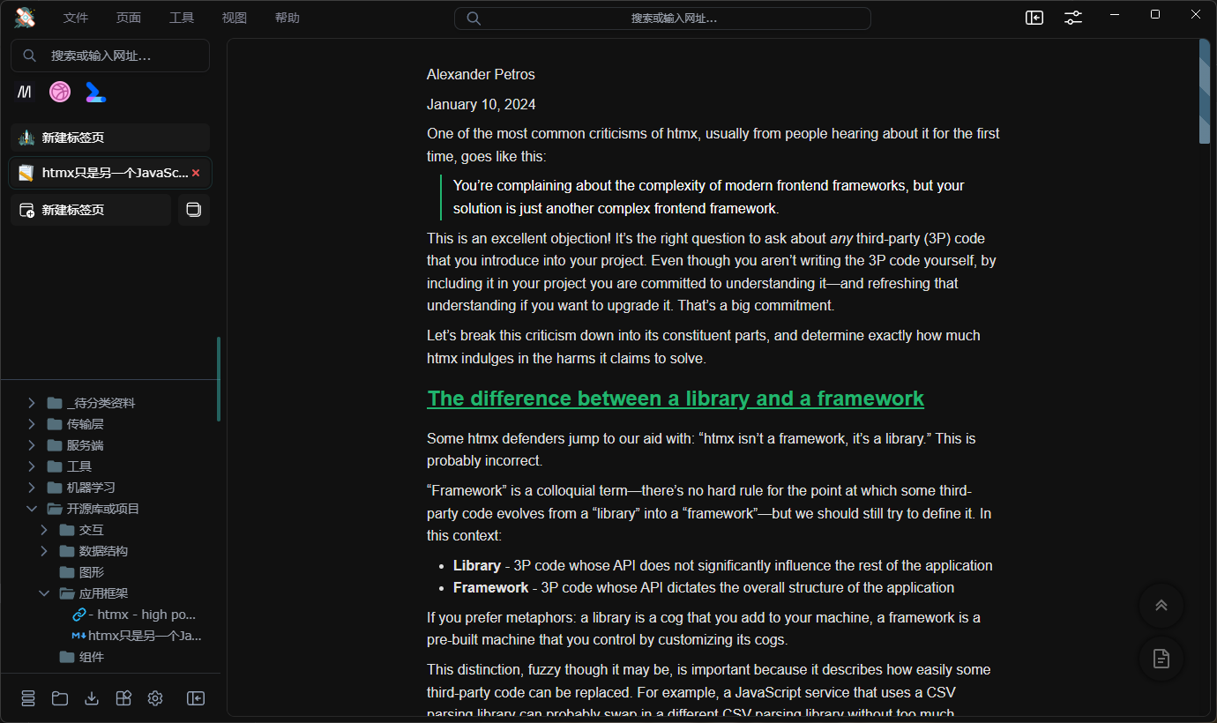Viewport: 1217px width, 723px height.
Task: Click the stacked-list icon in bottom sidebar bar
Action: pos(28,698)
